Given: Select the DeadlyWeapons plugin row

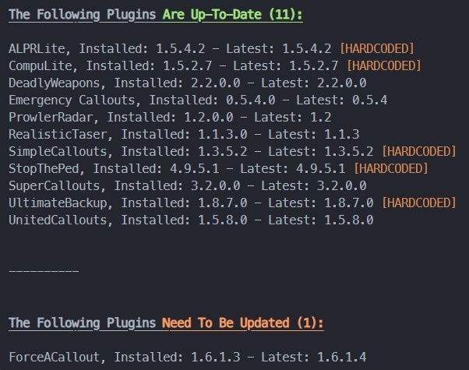Looking at the screenshot, I should pos(188,83).
